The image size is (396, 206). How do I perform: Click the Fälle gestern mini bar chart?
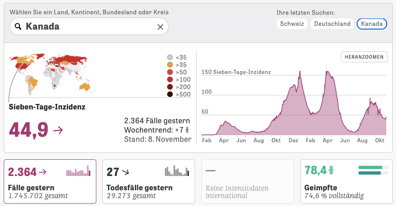[x=79, y=171]
